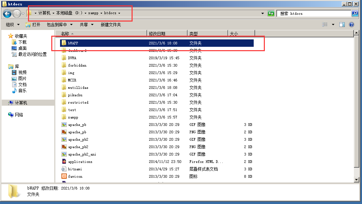Open 桌面 in the navigation pane

pyautogui.click(x=22, y=48)
